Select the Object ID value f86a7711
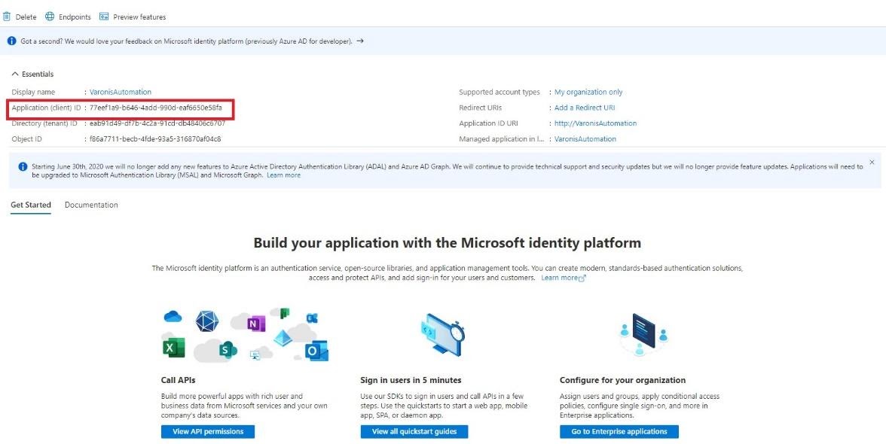The image size is (886, 444). click(155, 138)
